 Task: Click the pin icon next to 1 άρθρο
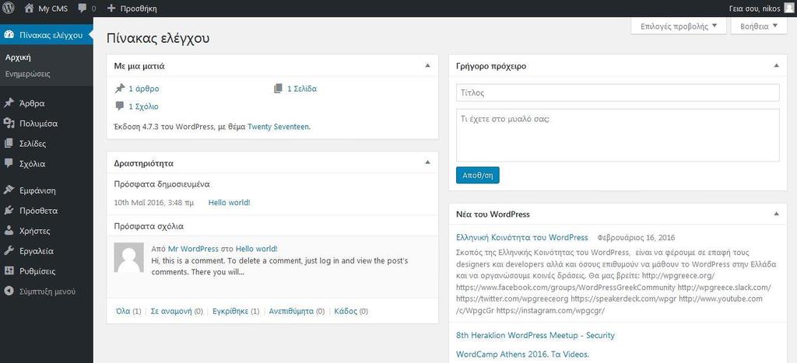[x=119, y=89]
